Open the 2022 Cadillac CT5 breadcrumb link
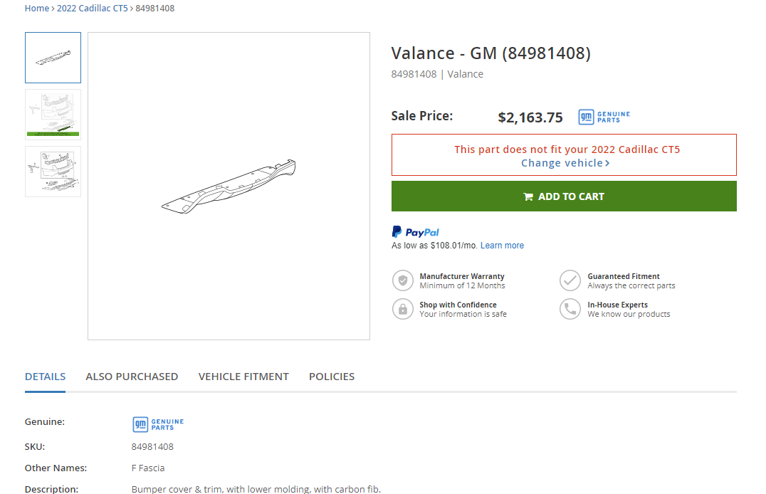The width and height of the screenshot is (766, 494). coord(93,9)
